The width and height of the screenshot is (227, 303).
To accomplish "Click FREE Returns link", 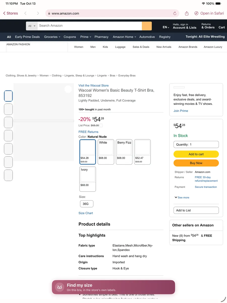I will [88, 132].
